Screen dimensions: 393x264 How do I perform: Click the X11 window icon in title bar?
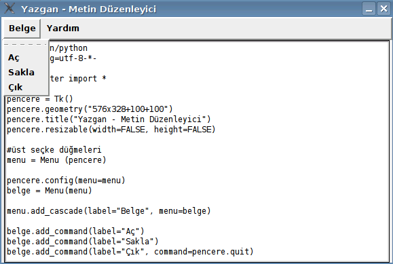pyautogui.click(x=10, y=9)
